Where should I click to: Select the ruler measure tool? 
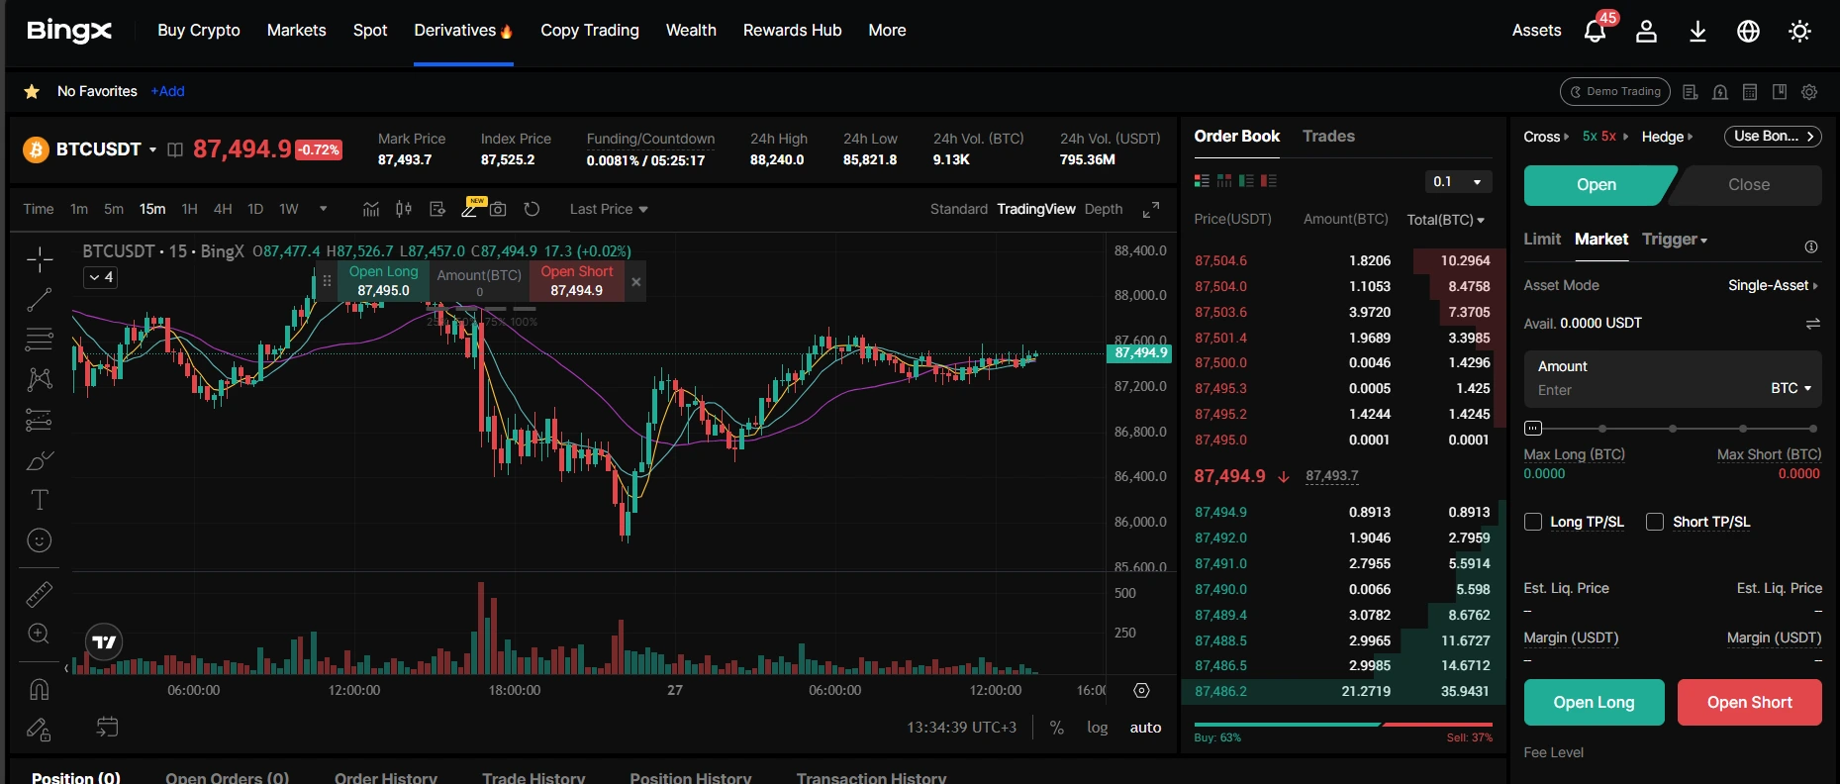tap(40, 594)
